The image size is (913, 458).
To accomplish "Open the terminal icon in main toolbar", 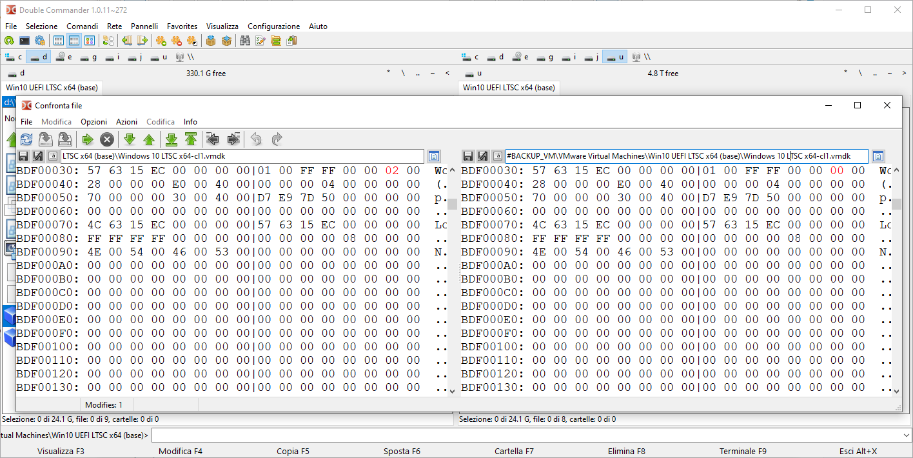I will coord(25,41).
